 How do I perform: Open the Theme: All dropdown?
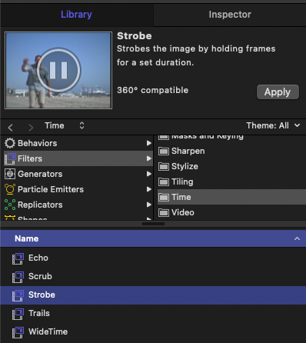click(273, 125)
